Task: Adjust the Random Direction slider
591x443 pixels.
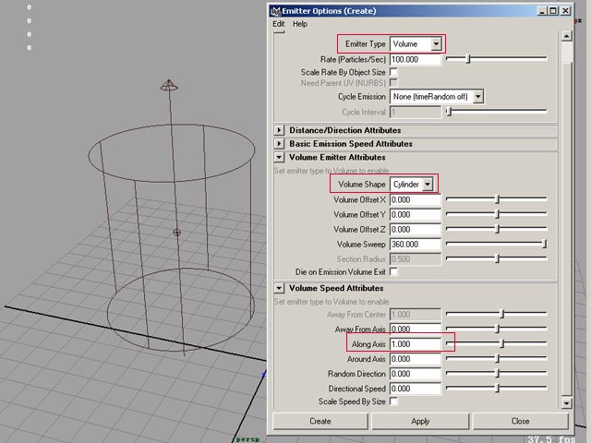Action: pyautogui.click(x=497, y=373)
